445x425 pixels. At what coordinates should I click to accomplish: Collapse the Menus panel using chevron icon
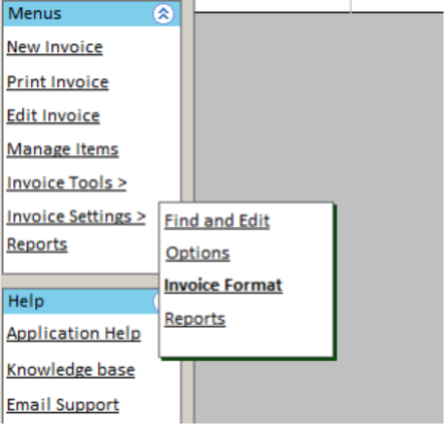coord(163,14)
